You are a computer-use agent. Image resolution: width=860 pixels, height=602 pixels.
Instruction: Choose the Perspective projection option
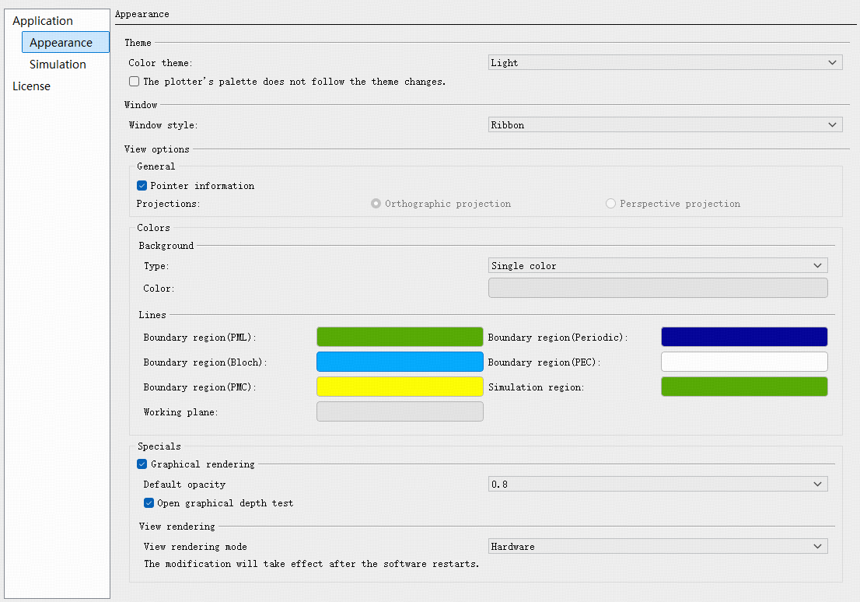click(611, 204)
